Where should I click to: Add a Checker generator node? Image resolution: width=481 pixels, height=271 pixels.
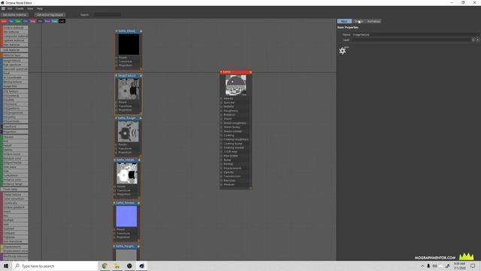14,137
